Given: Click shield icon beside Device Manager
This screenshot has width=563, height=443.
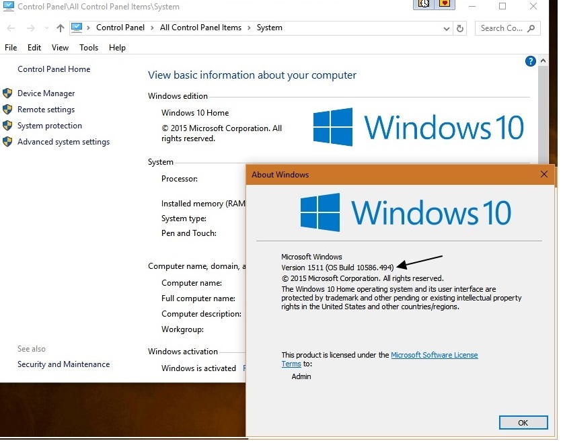Looking at the screenshot, I should 7,93.
